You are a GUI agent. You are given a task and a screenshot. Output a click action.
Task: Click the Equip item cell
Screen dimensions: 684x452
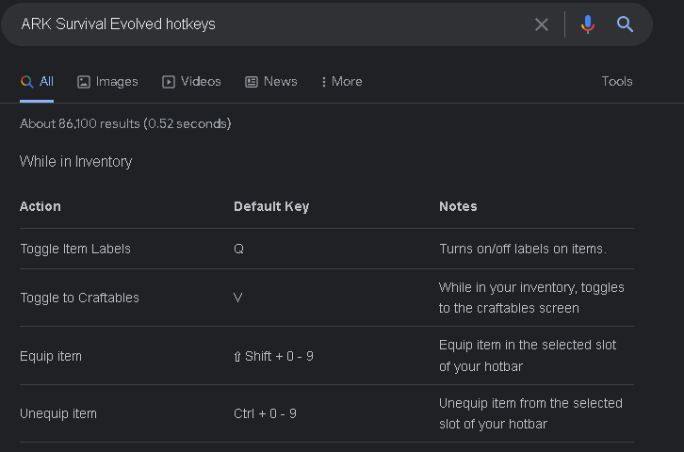[x=51, y=356]
